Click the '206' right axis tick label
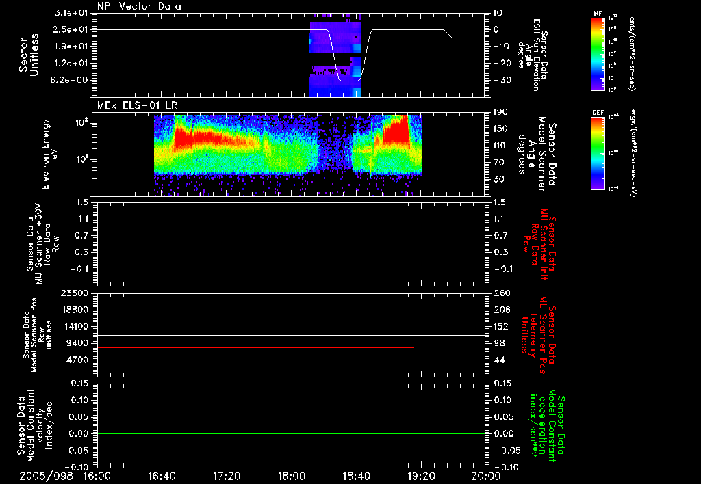The image size is (701, 484). 501,310
